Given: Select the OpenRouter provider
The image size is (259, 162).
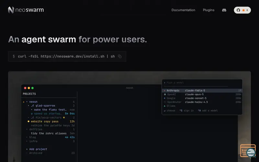Looking at the screenshot, I should 174,102.
